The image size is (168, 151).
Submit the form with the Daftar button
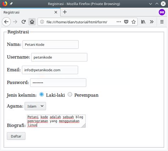tap(16, 136)
